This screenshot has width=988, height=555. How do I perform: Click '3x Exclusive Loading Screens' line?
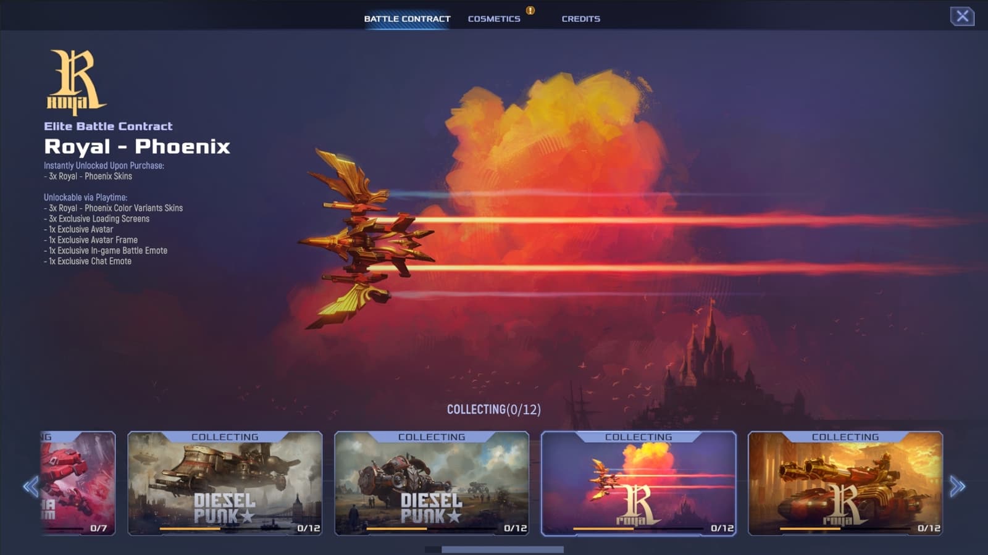(x=97, y=219)
